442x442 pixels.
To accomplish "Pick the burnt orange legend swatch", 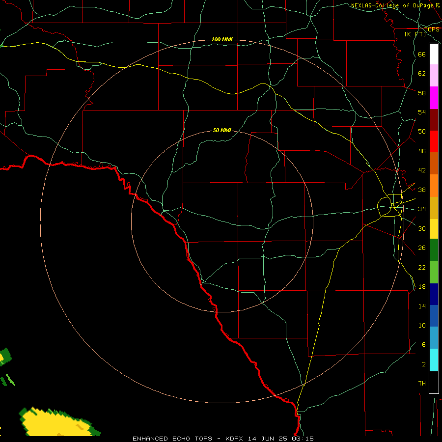I will pos(434,164).
